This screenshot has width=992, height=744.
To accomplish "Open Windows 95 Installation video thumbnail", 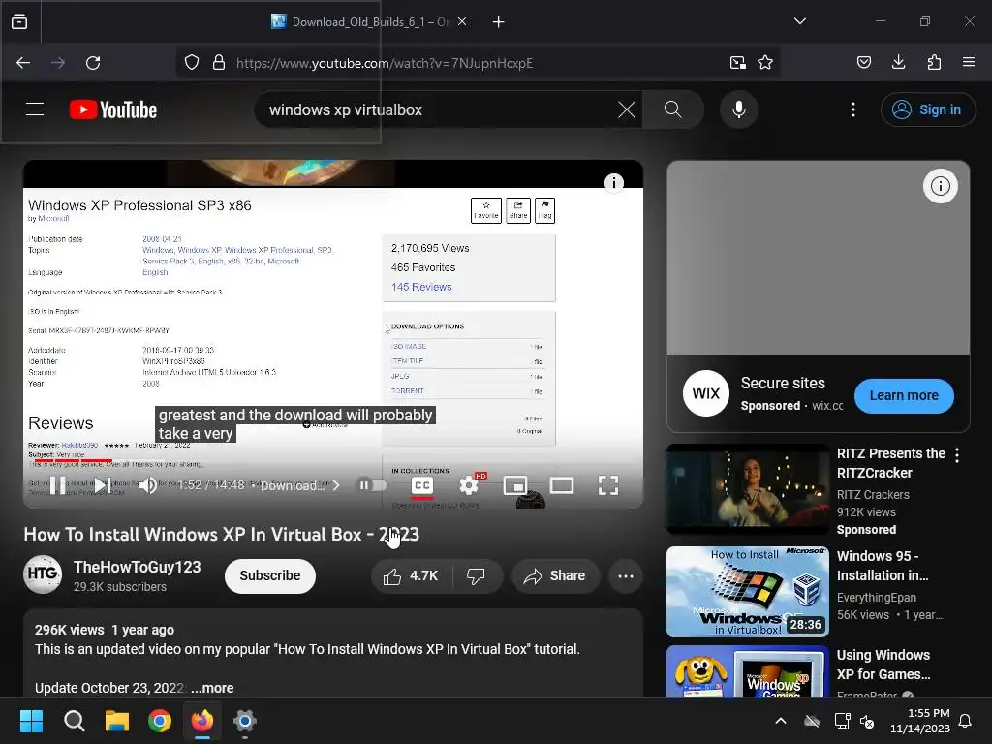I will click(x=747, y=592).
